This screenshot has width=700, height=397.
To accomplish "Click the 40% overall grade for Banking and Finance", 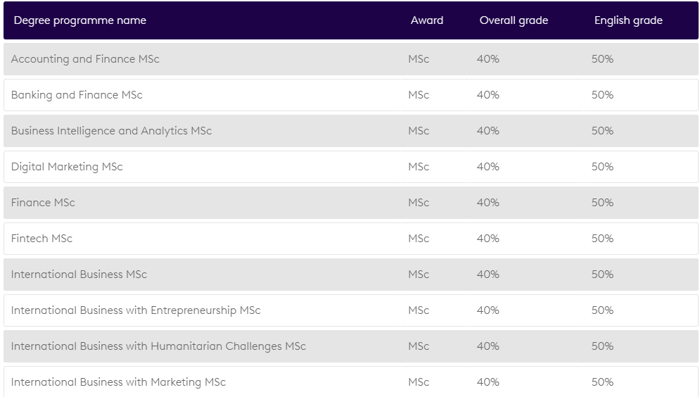I will pyautogui.click(x=488, y=95).
